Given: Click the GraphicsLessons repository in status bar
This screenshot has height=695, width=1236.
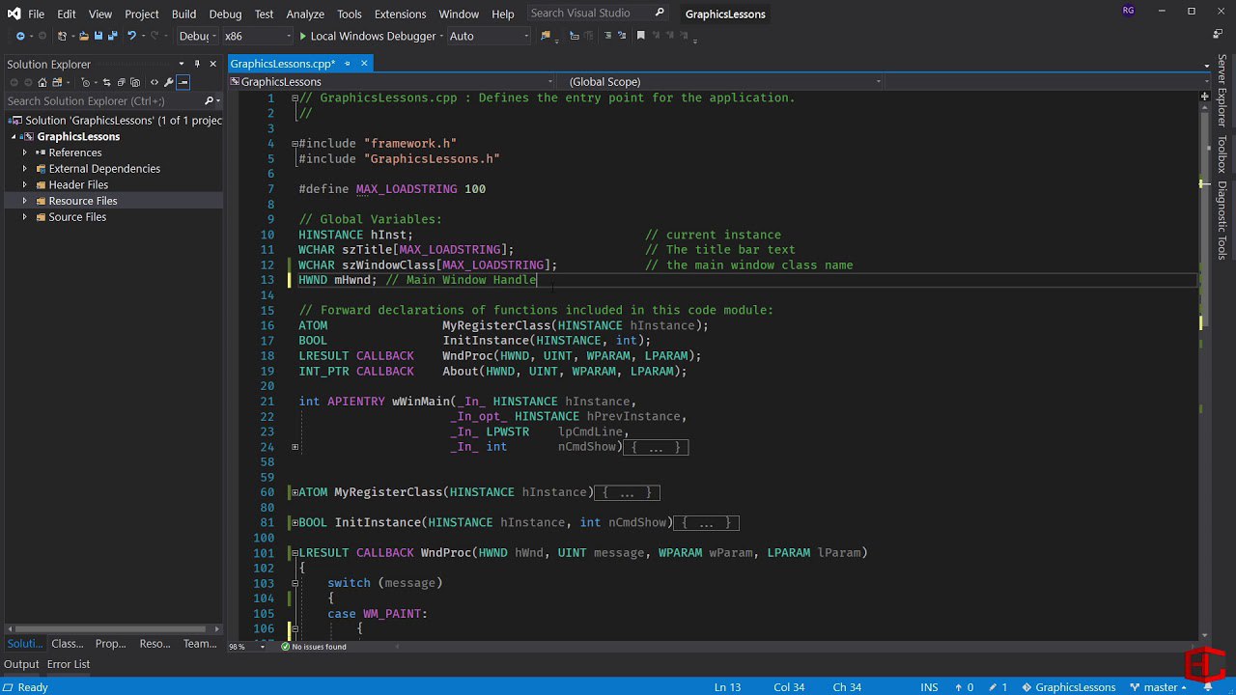Looking at the screenshot, I should [1067, 687].
